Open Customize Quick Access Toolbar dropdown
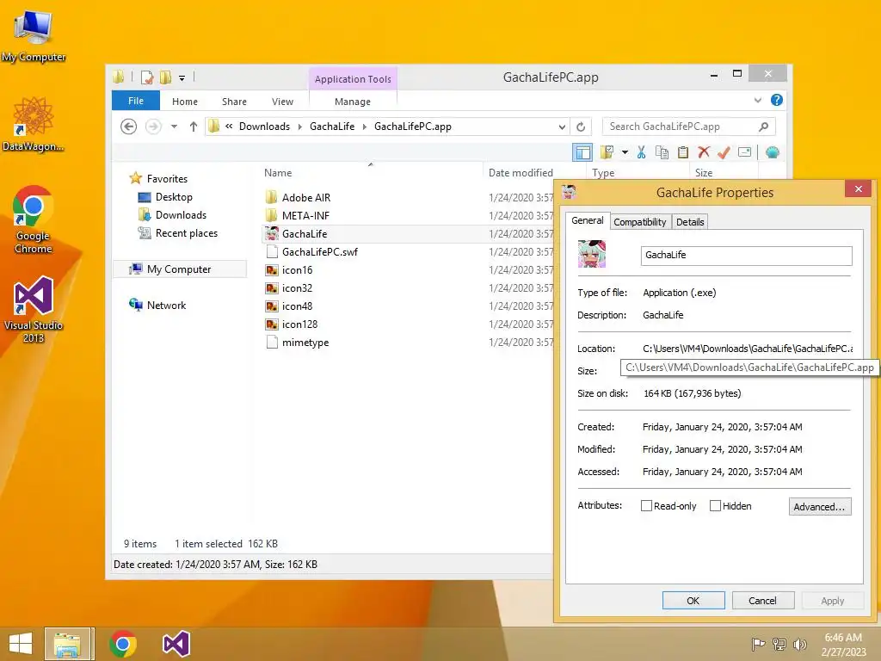This screenshot has height=661, width=881. (182, 78)
